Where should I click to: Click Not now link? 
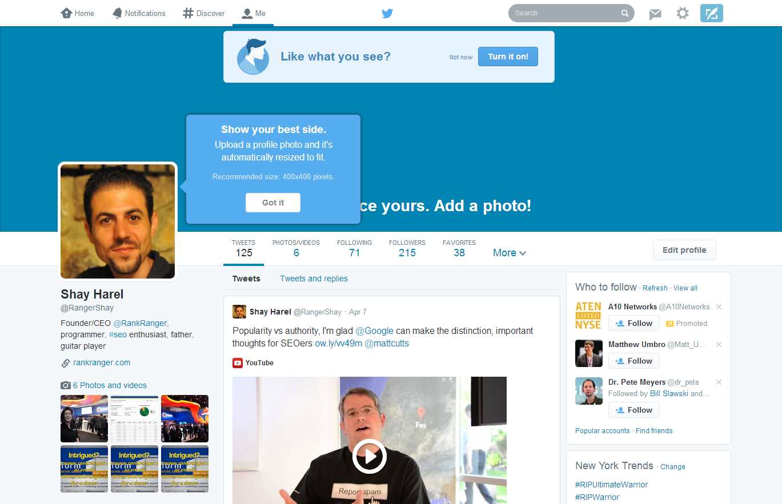click(461, 57)
